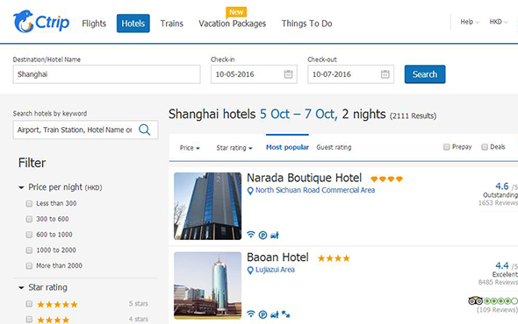518x324 pixels.
Task: Click the blue Search button
Action: click(425, 74)
